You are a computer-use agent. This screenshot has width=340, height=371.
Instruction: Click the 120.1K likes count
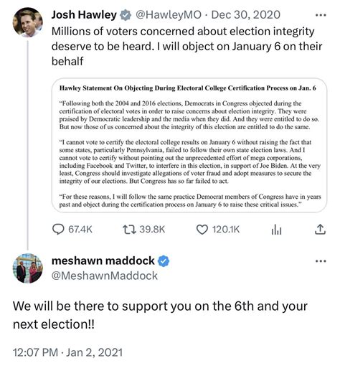click(226, 230)
